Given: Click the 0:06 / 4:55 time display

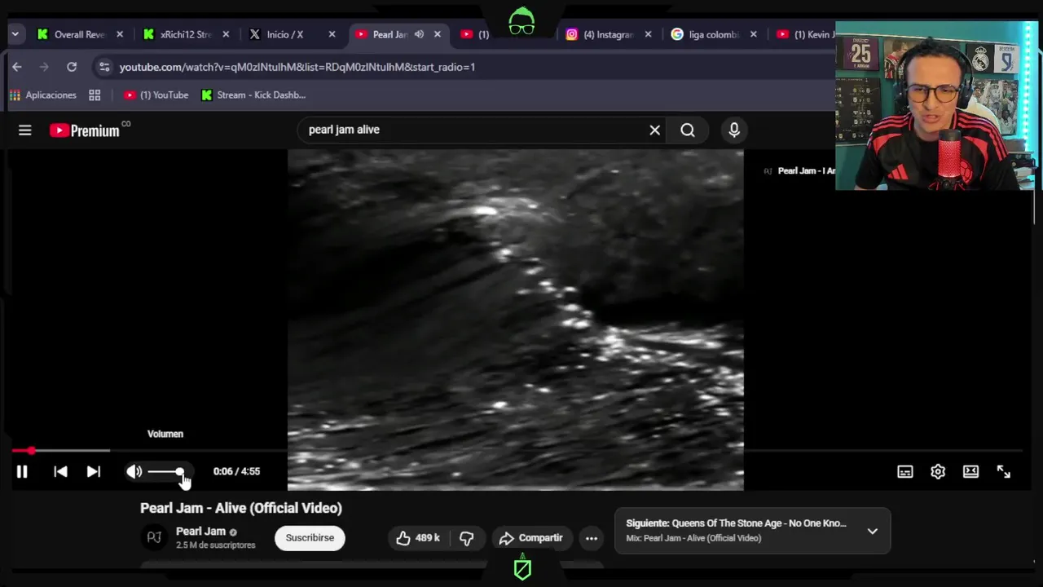Looking at the screenshot, I should click(236, 471).
